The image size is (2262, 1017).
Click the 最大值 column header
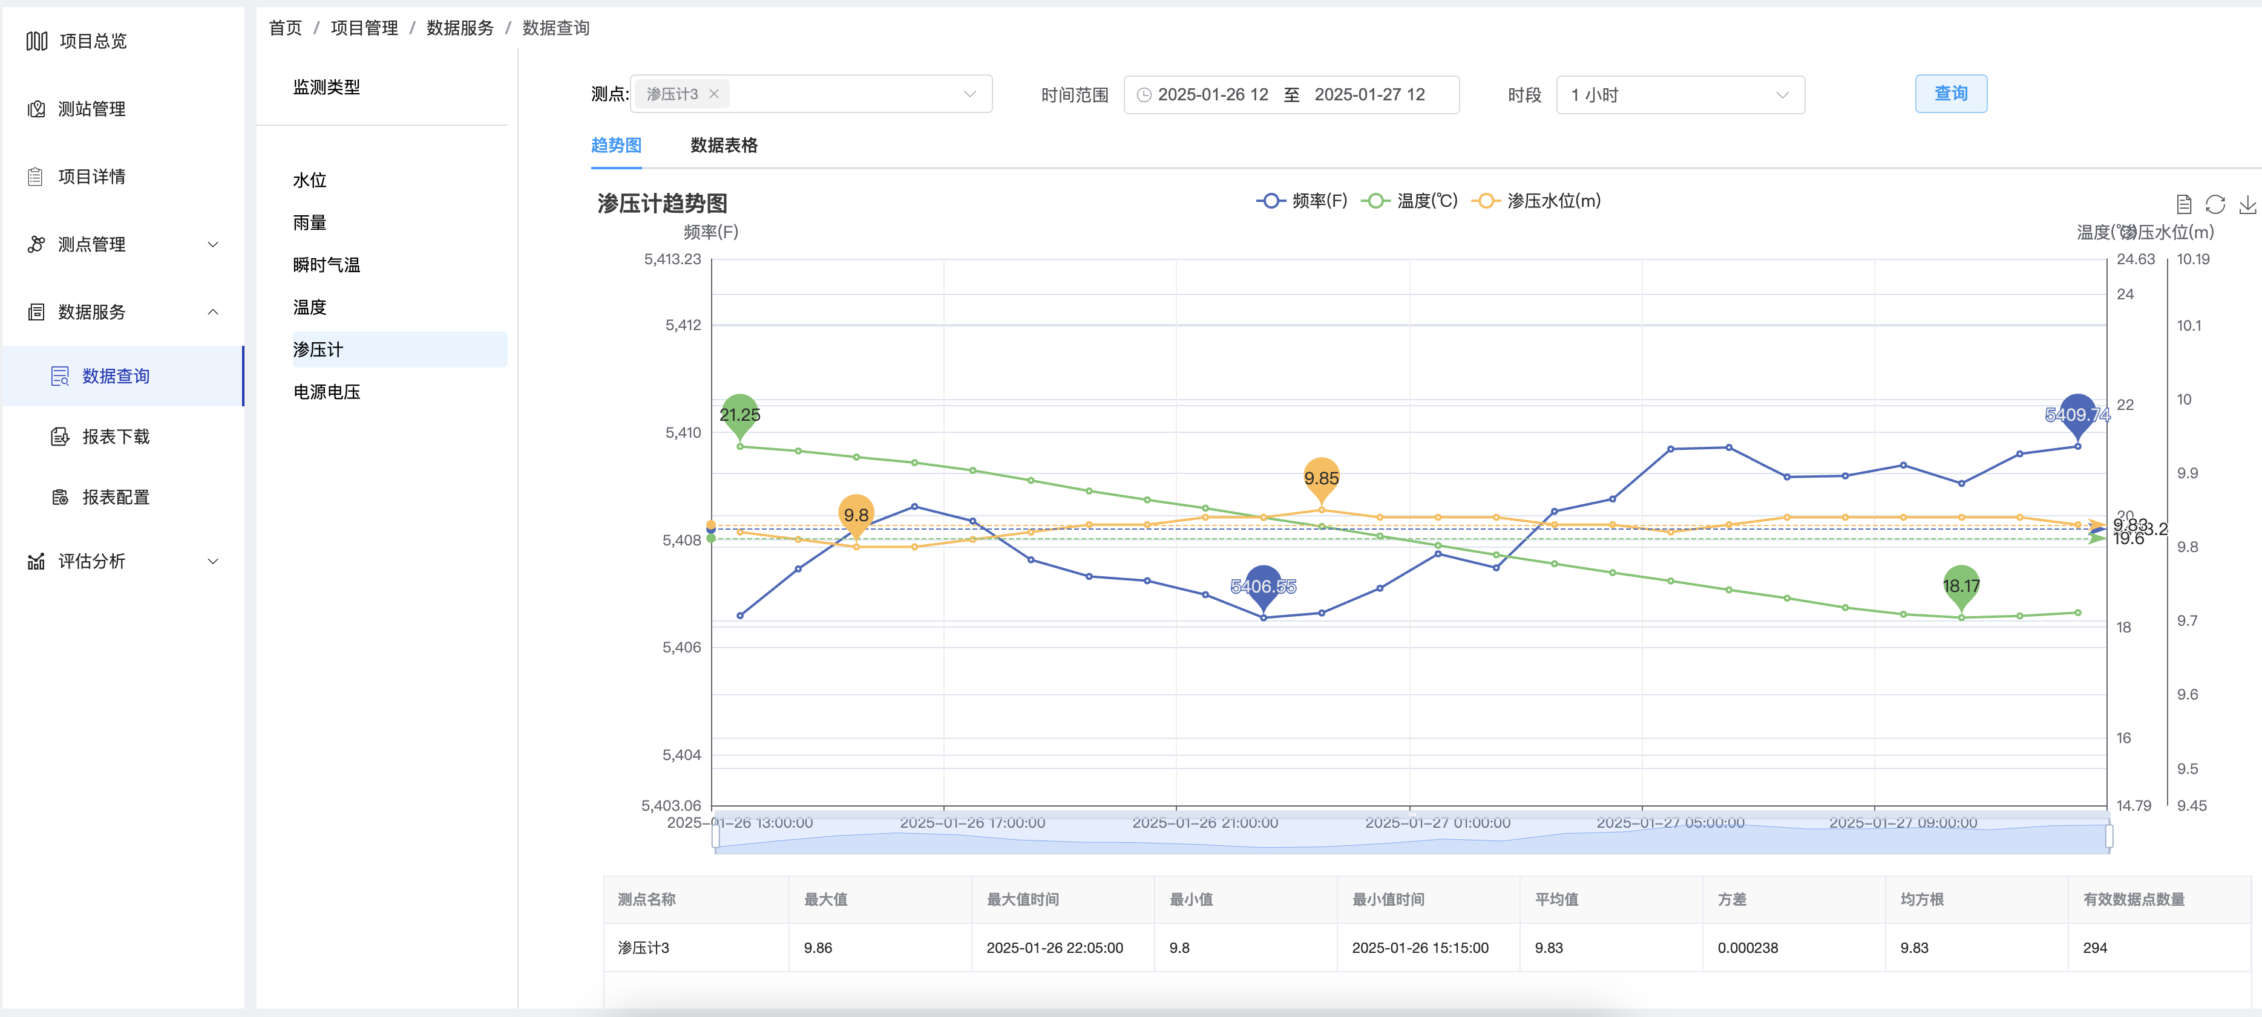point(825,900)
